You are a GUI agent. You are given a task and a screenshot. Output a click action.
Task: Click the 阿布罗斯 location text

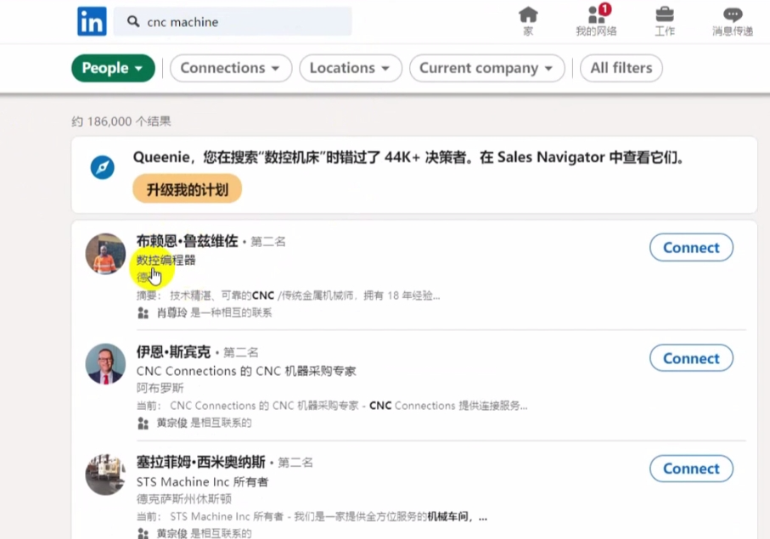(160, 388)
